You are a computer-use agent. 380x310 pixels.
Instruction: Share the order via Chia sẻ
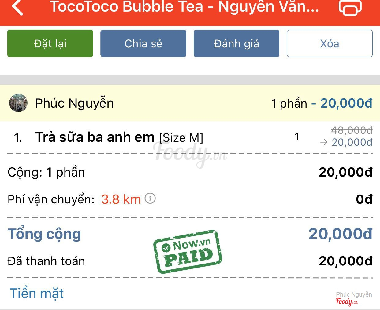pyautogui.click(x=143, y=43)
